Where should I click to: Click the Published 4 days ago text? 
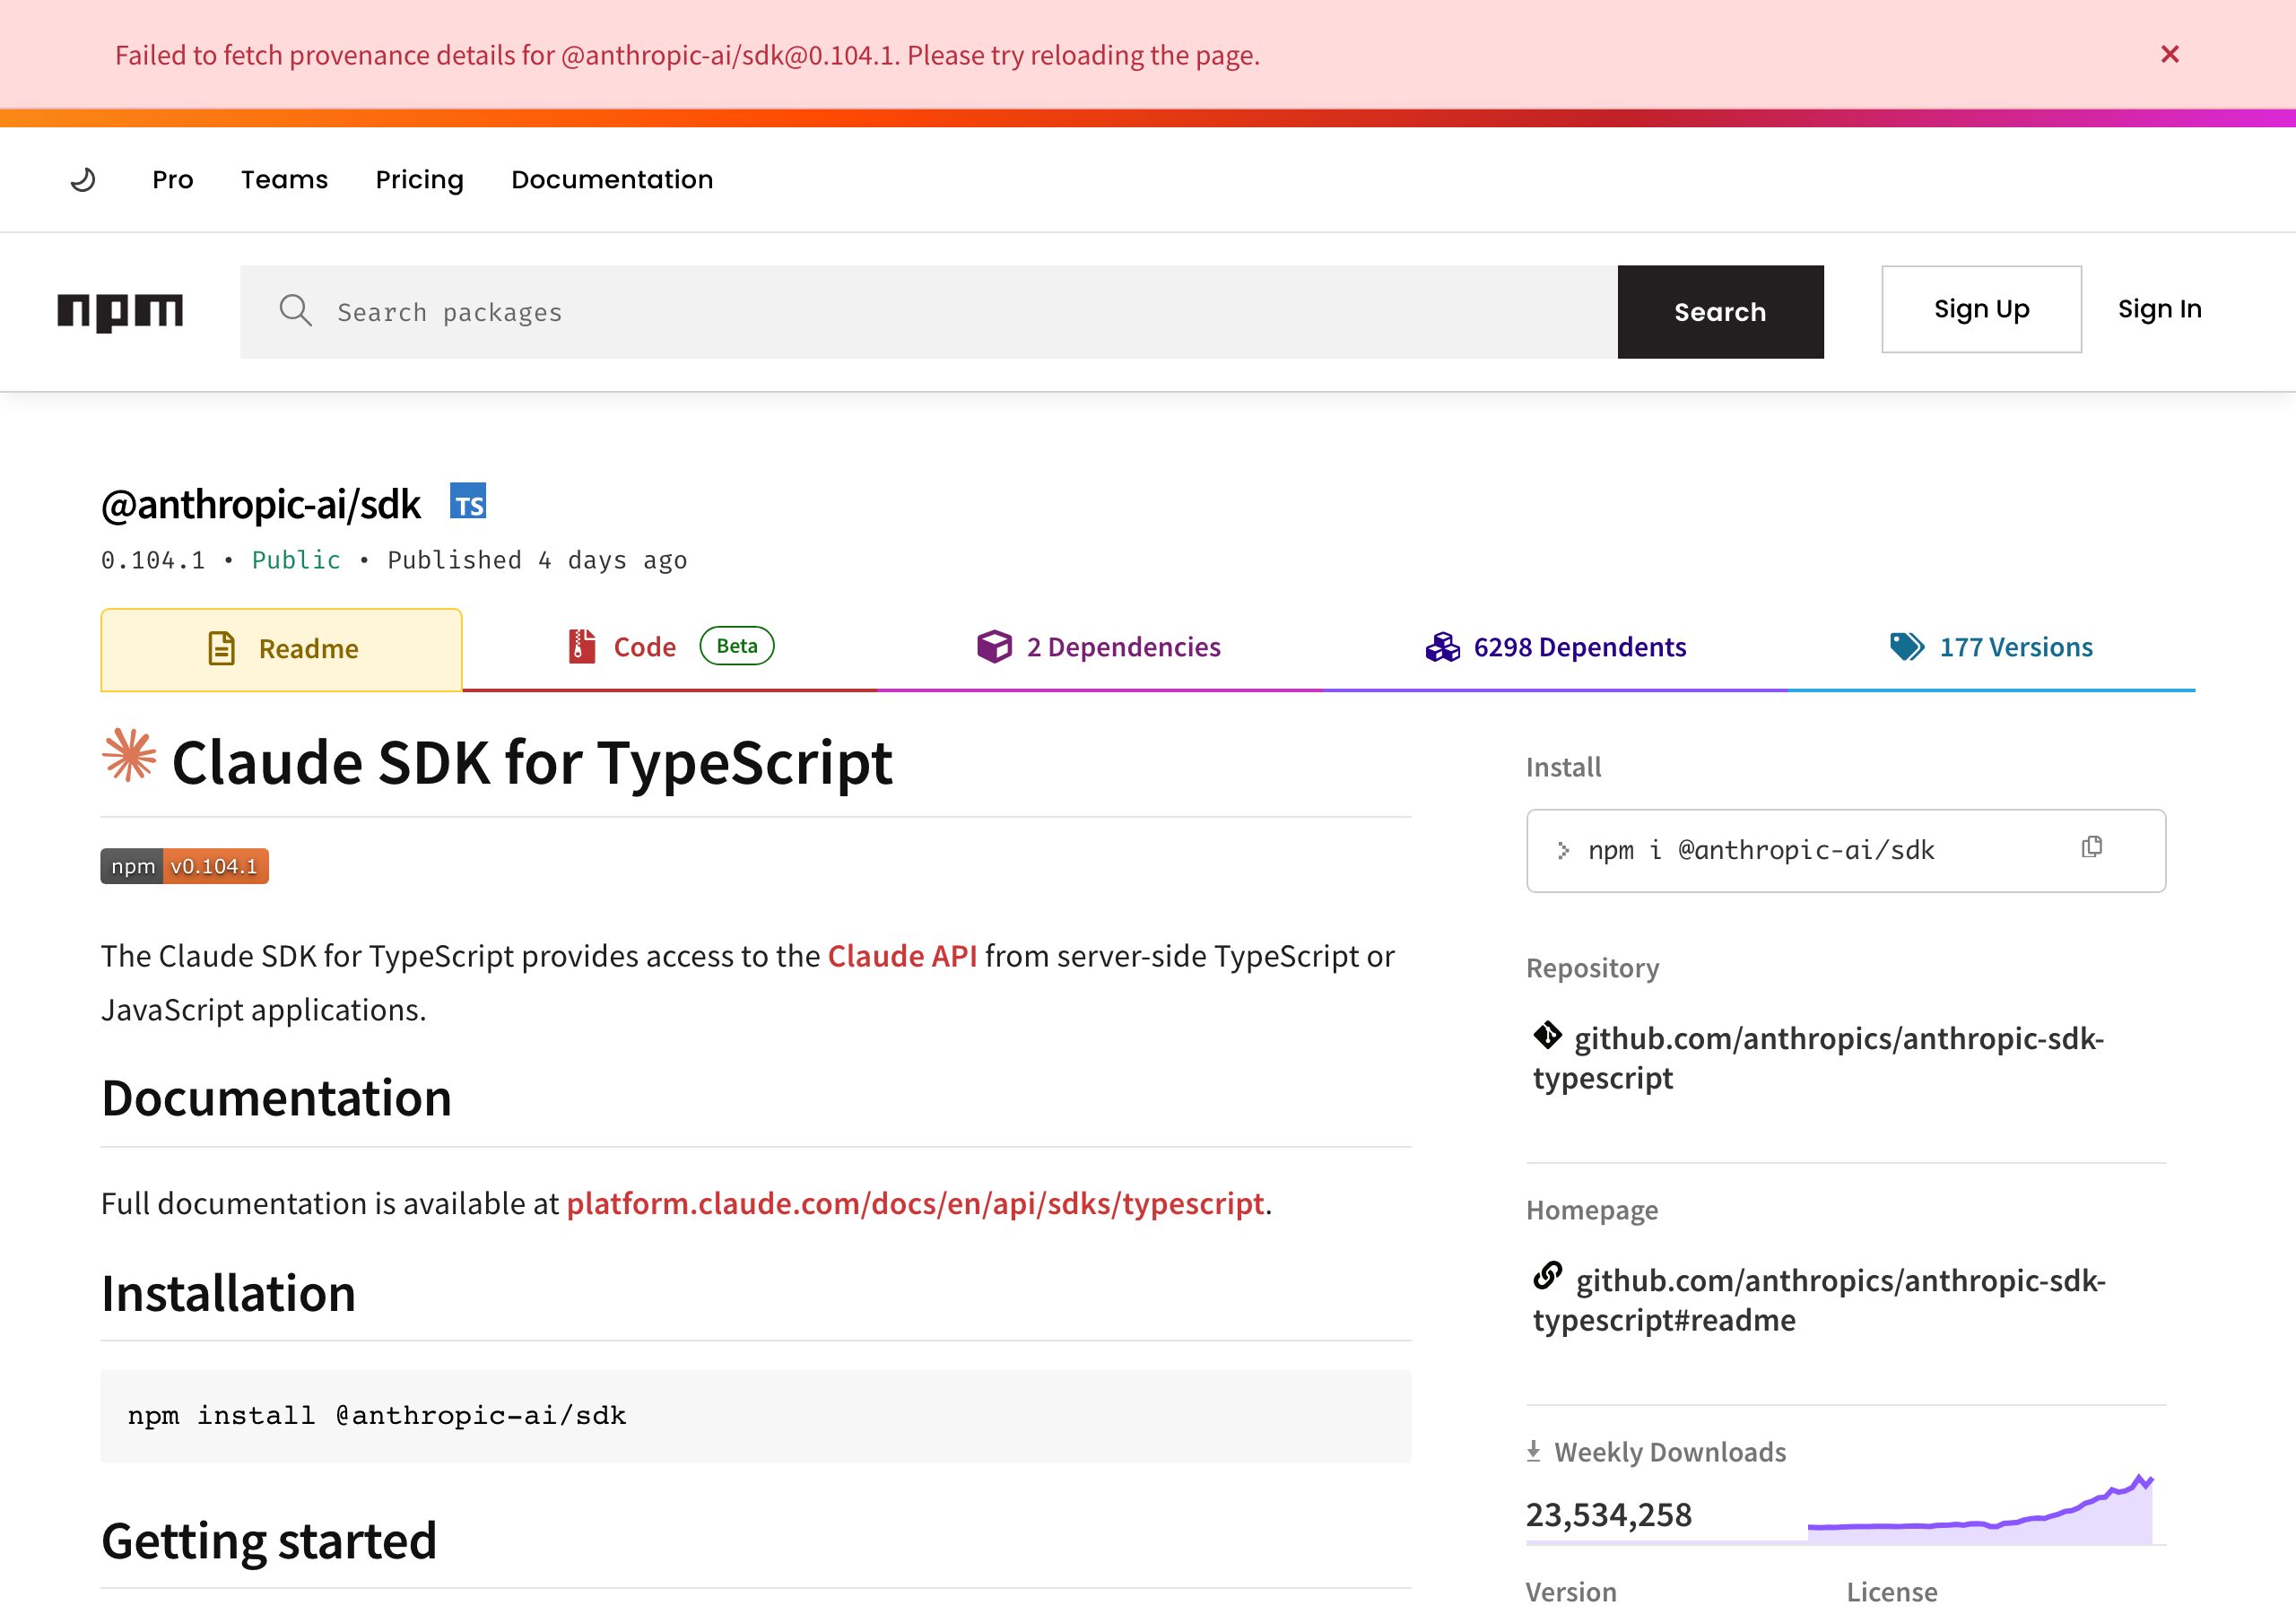point(537,560)
